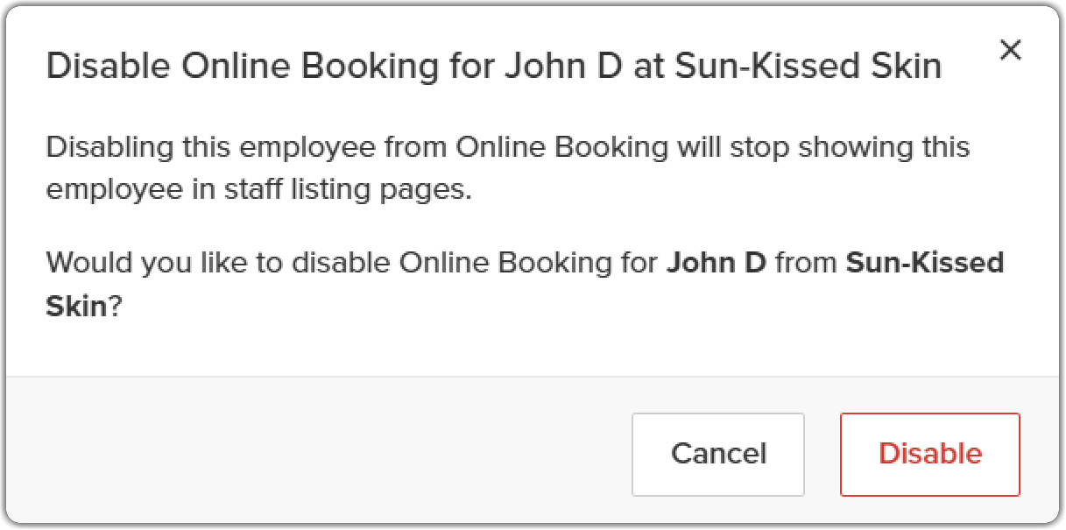Click the red Disable button
1066x530 pixels.
930,454
